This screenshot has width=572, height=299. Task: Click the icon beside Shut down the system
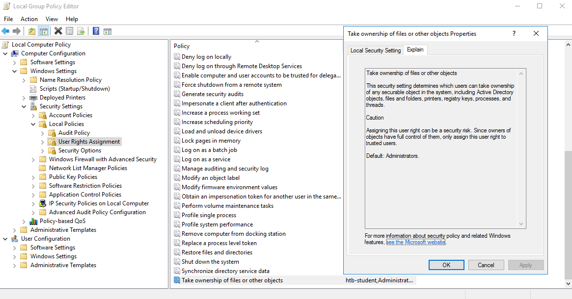point(177,261)
